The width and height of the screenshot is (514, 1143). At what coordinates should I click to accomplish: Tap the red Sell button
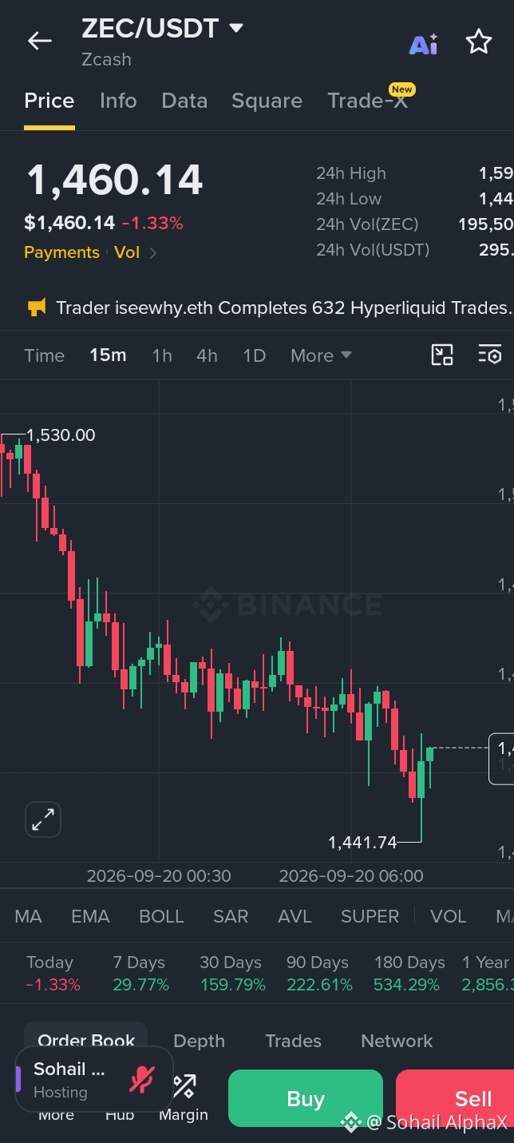[x=455, y=1098]
